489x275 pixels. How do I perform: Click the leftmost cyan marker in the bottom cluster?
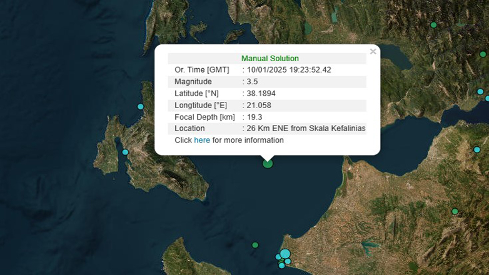(278, 257)
